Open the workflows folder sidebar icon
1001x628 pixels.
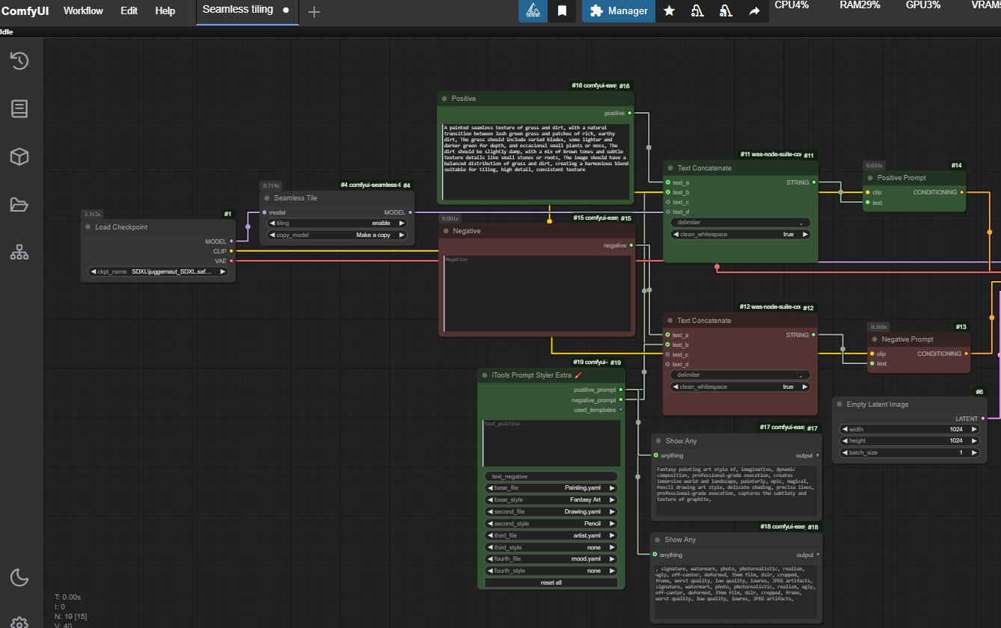click(x=19, y=205)
